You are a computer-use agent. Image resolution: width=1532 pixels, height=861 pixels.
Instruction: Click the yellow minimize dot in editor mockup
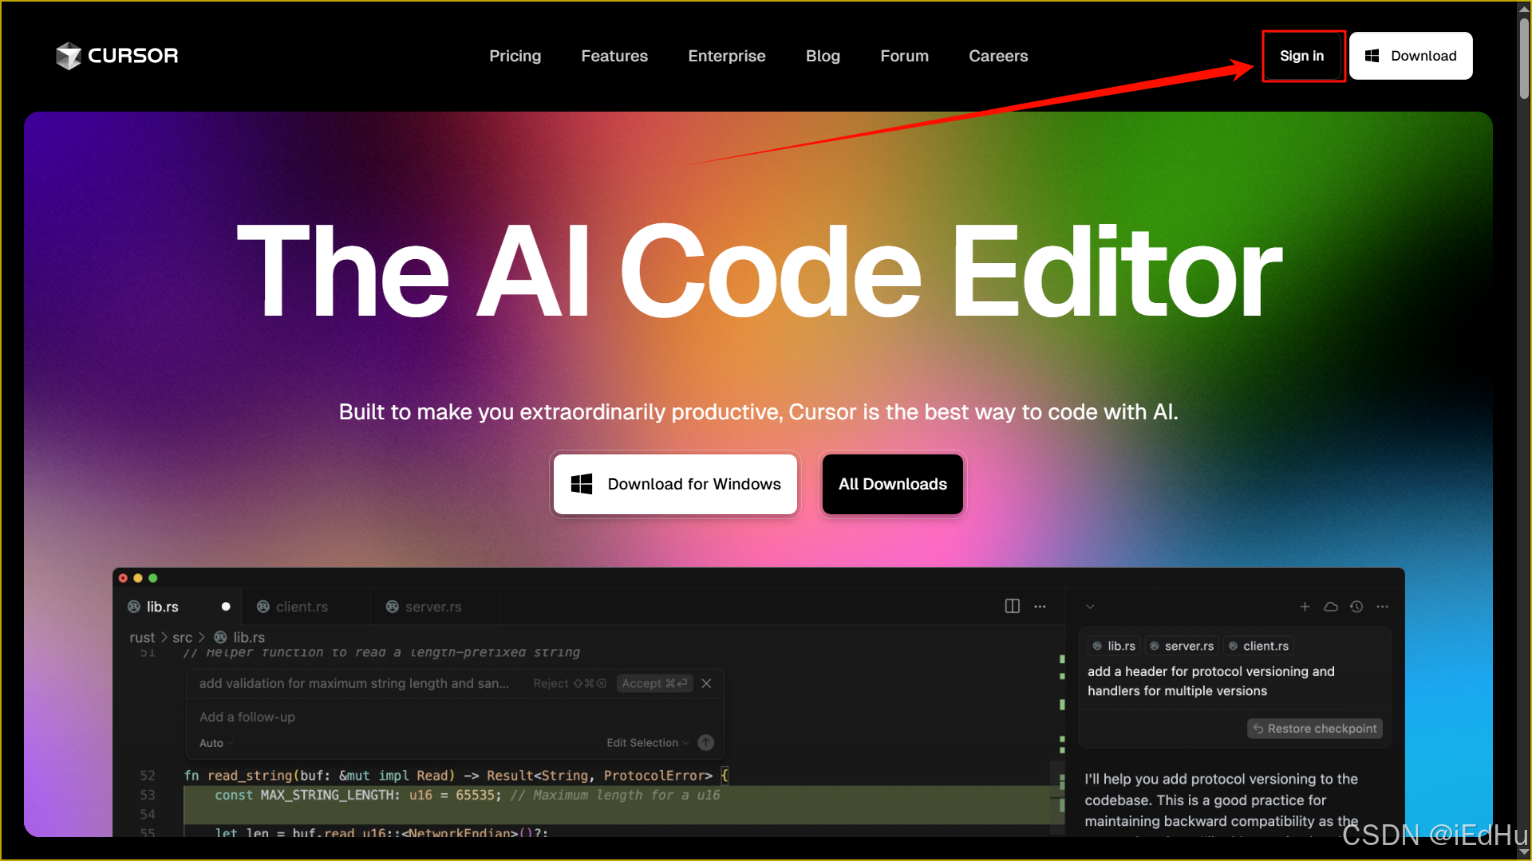[138, 578]
